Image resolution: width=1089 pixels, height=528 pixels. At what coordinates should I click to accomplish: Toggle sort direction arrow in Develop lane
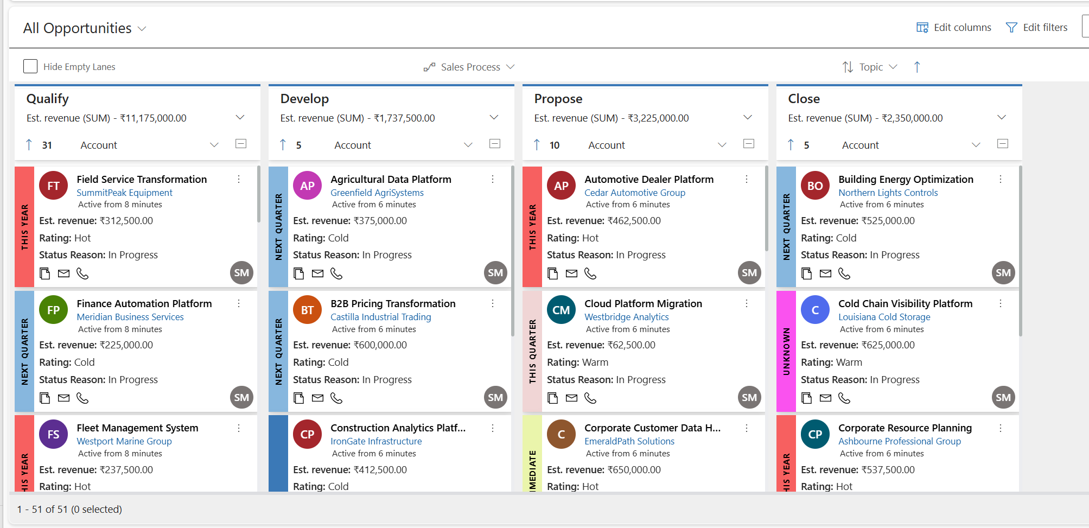tap(283, 145)
